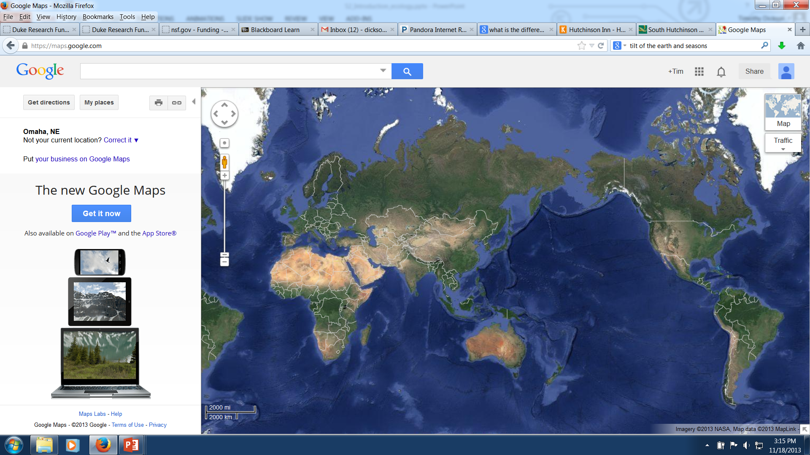810x455 pixels.
Task: Open the Google apps grid icon
Action: point(699,72)
